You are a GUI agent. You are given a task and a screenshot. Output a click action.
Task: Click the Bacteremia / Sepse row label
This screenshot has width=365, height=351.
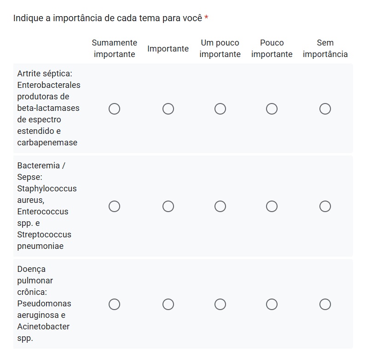click(46, 206)
